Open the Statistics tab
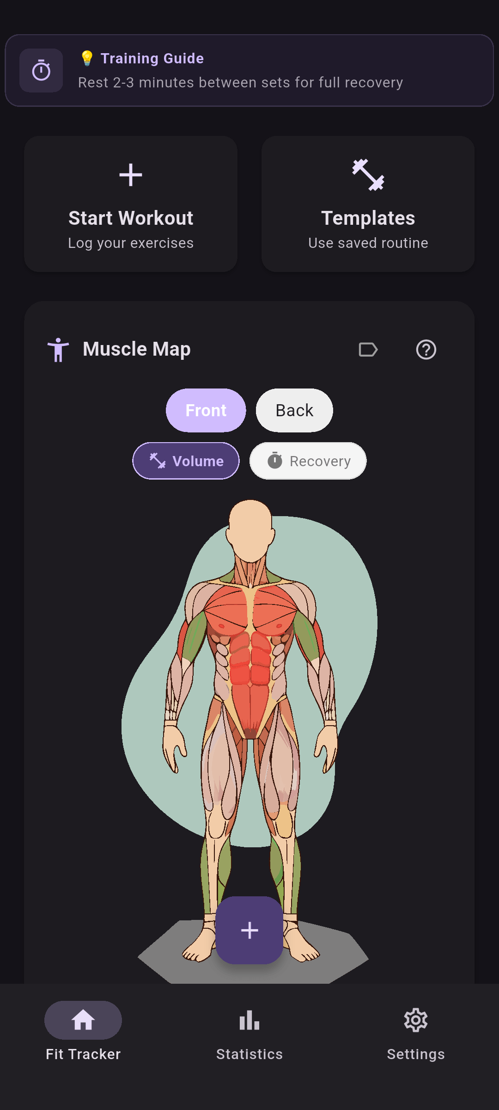The width and height of the screenshot is (499, 1110). [x=249, y=1034]
